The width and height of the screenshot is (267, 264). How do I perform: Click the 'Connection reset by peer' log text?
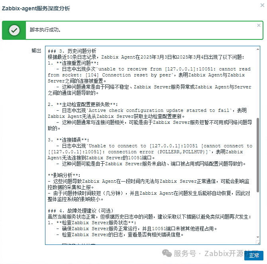pos(136,75)
